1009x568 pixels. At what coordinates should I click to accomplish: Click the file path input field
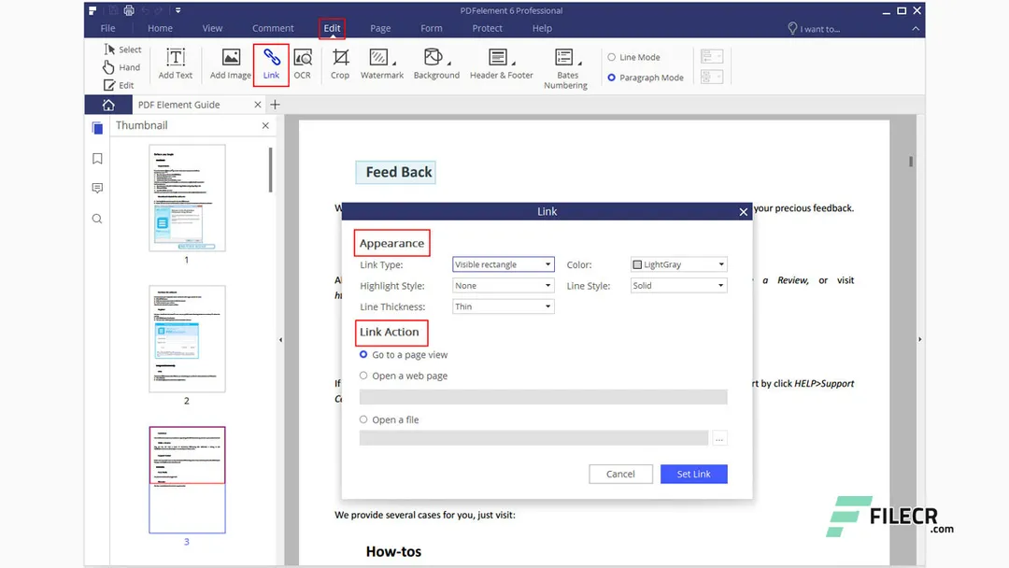(534, 438)
